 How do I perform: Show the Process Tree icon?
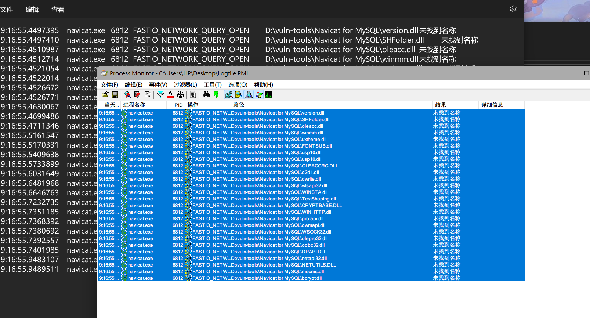click(193, 95)
